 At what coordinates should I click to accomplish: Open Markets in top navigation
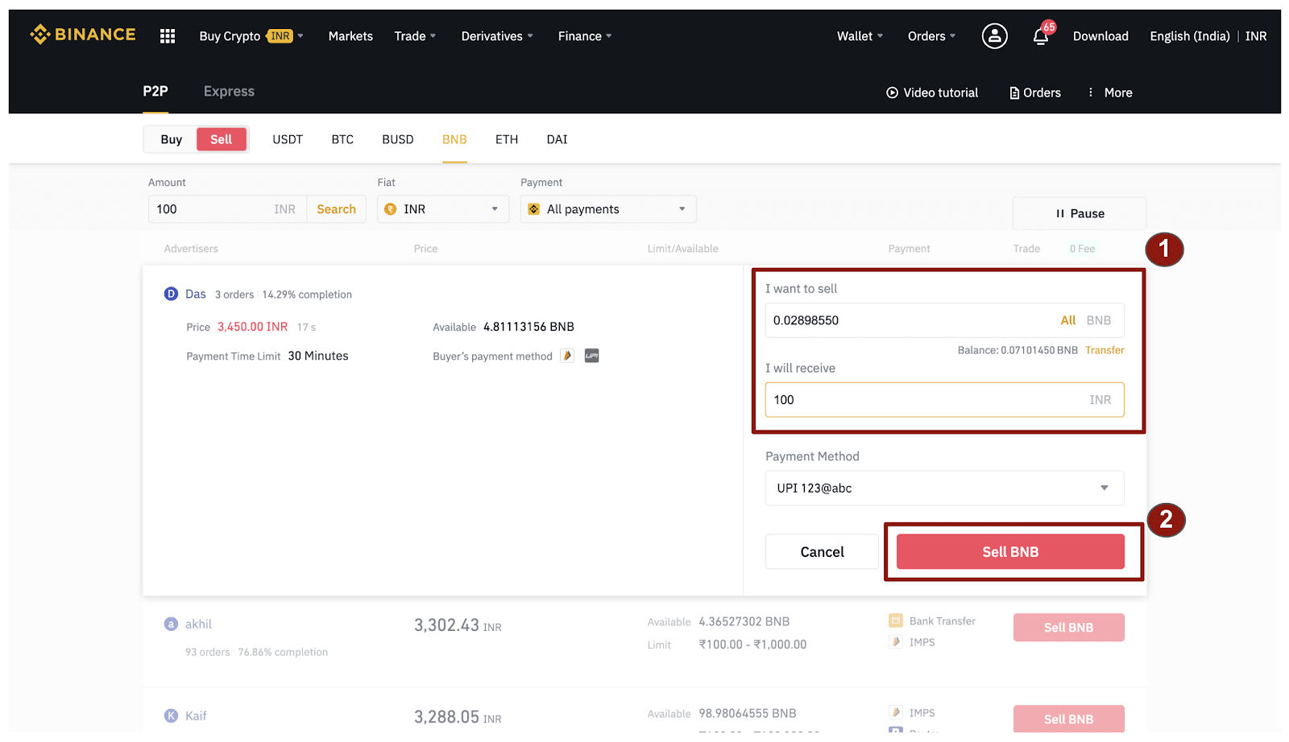tap(350, 36)
